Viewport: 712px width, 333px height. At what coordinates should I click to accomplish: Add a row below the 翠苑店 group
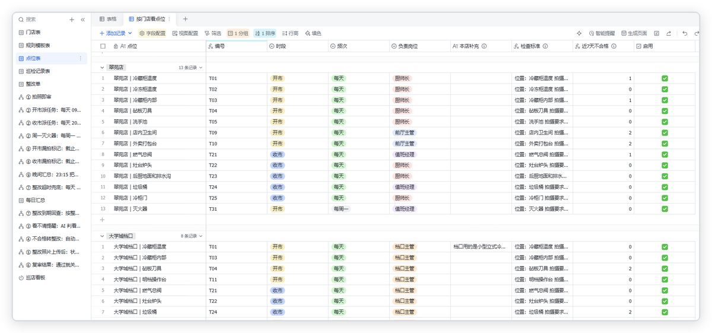103,220
